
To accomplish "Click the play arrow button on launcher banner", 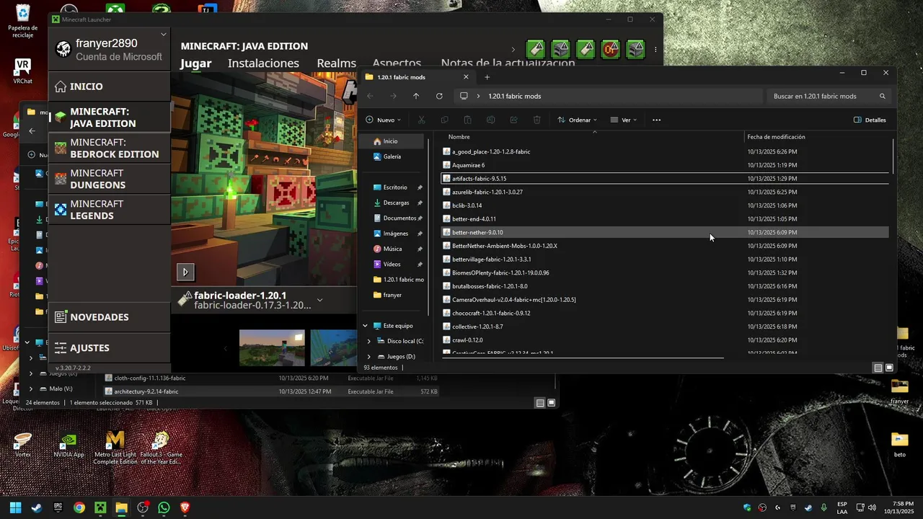I will 185,272.
